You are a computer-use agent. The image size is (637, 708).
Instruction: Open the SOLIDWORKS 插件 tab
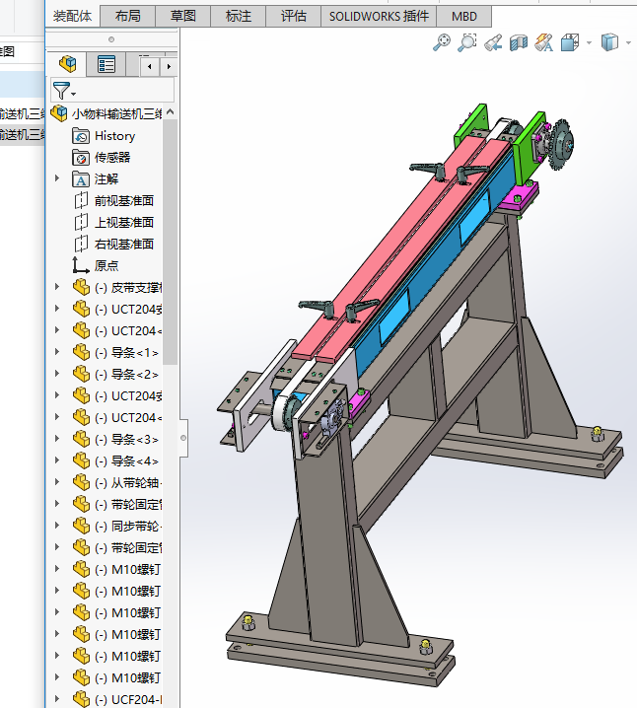pyautogui.click(x=379, y=16)
